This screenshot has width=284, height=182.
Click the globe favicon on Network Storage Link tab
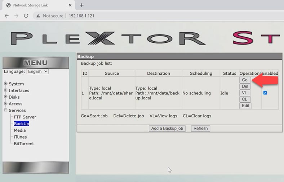[x=8, y=5]
